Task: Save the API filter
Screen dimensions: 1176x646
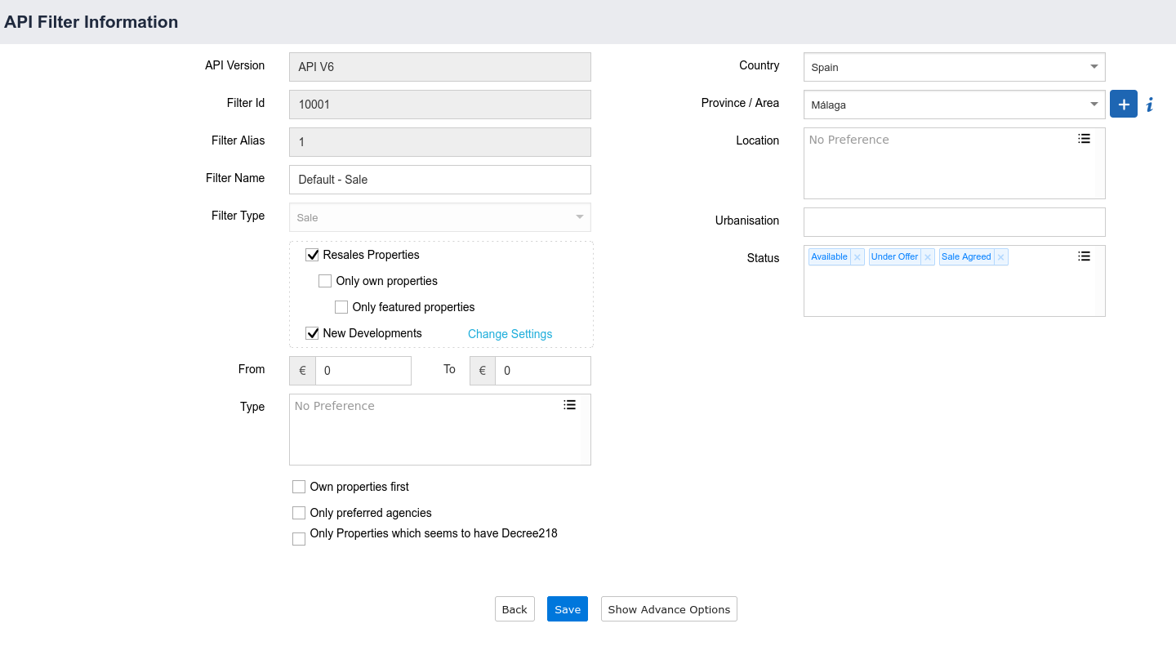Action: (x=567, y=608)
